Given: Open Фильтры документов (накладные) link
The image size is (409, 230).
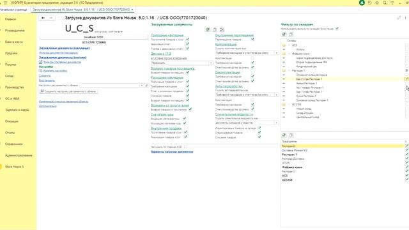Looking at the screenshot, I should click(58, 53).
